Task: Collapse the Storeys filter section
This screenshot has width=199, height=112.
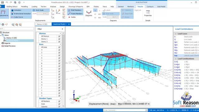Action: pos(60,33)
